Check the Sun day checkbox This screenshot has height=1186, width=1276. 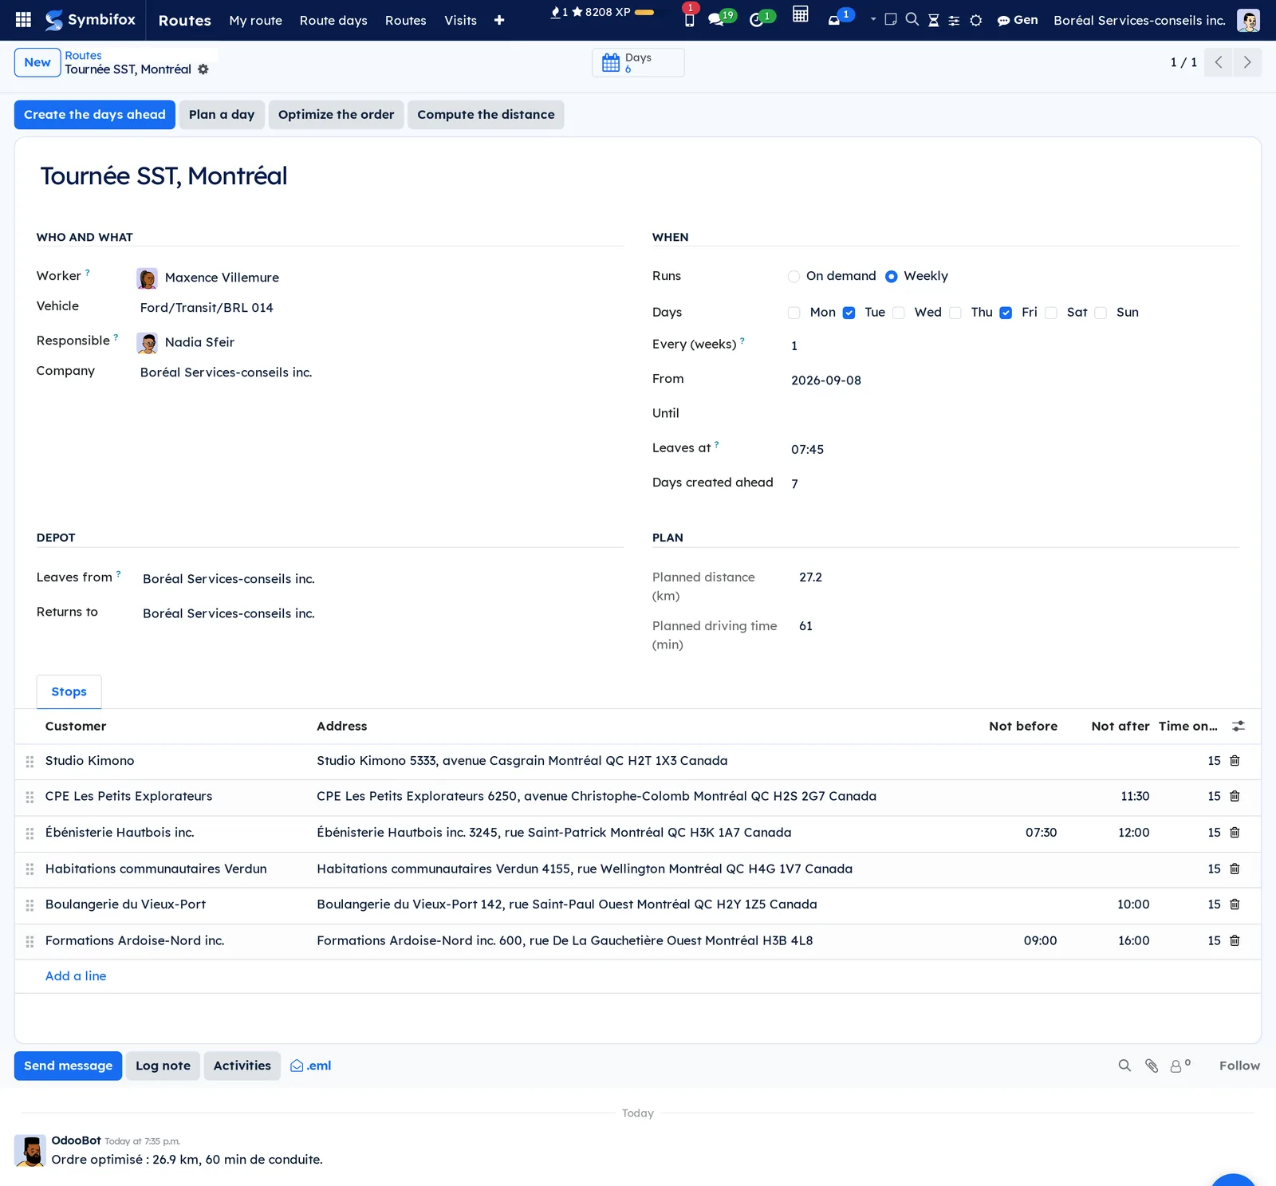click(1101, 313)
